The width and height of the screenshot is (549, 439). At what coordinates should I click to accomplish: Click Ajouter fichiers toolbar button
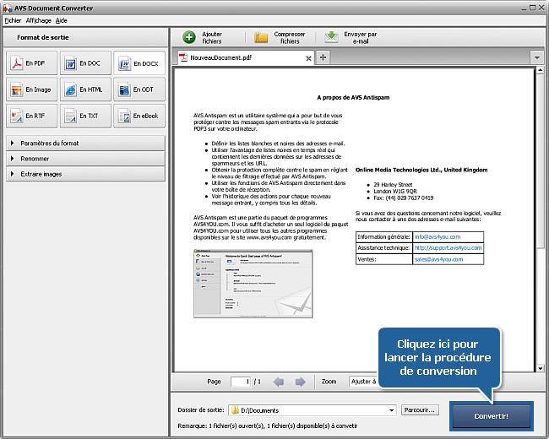pos(203,37)
